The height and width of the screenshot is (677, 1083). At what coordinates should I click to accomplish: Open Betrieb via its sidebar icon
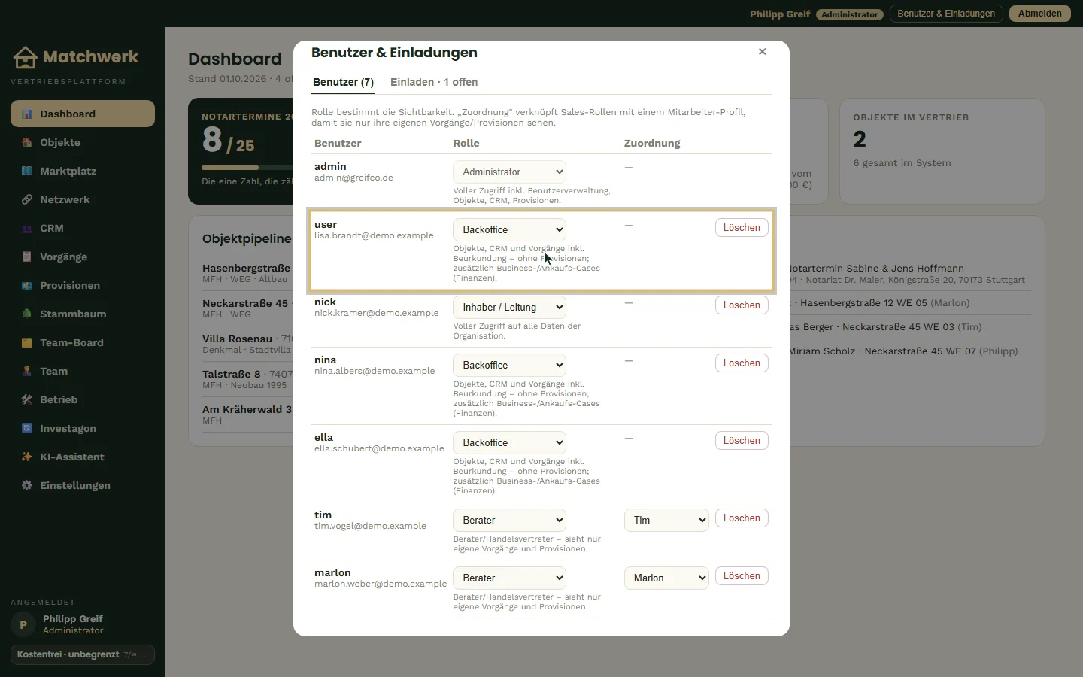point(27,400)
